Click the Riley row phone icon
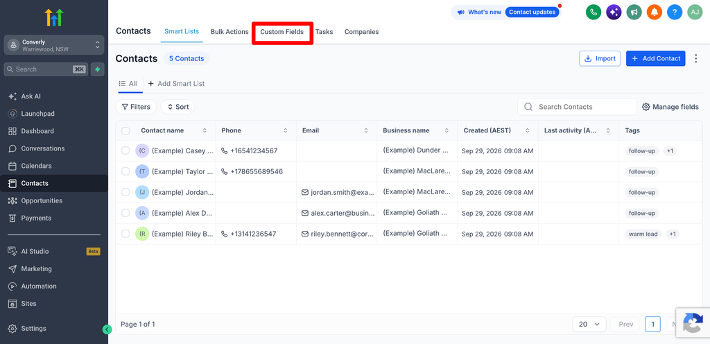This screenshot has width=710, height=344. pos(225,234)
